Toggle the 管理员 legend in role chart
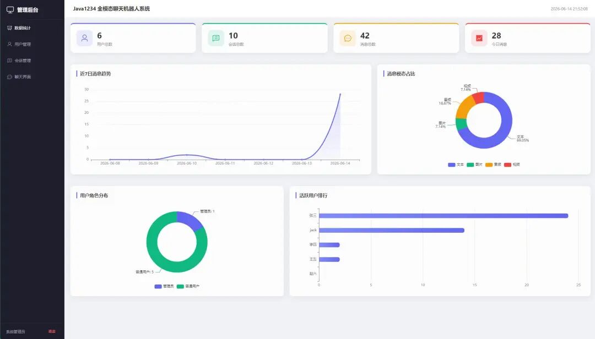 (164, 286)
